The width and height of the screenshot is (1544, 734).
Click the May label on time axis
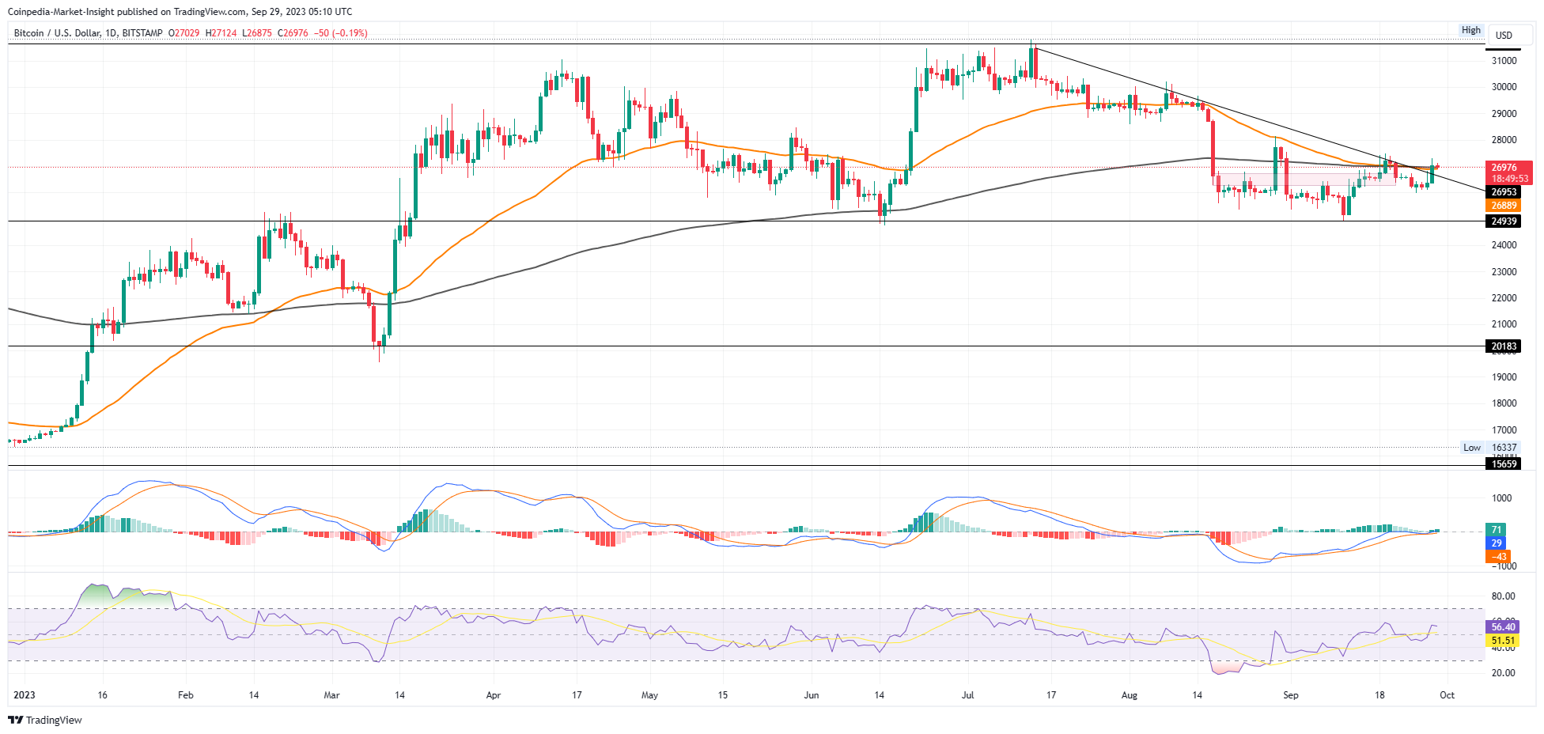(649, 695)
